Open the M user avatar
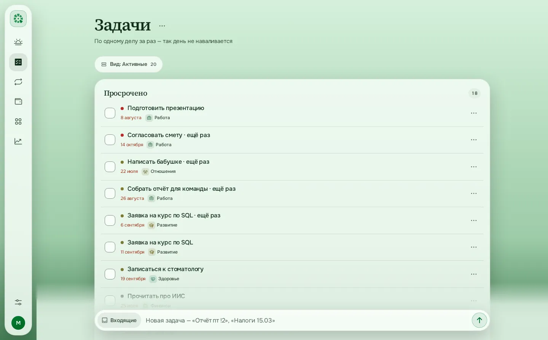This screenshot has width=548, height=340. (x=18, y=323)
